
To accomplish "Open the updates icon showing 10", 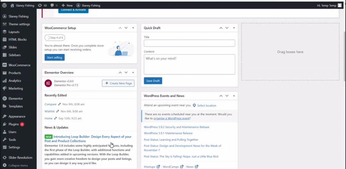I will [x=40, y=5].
